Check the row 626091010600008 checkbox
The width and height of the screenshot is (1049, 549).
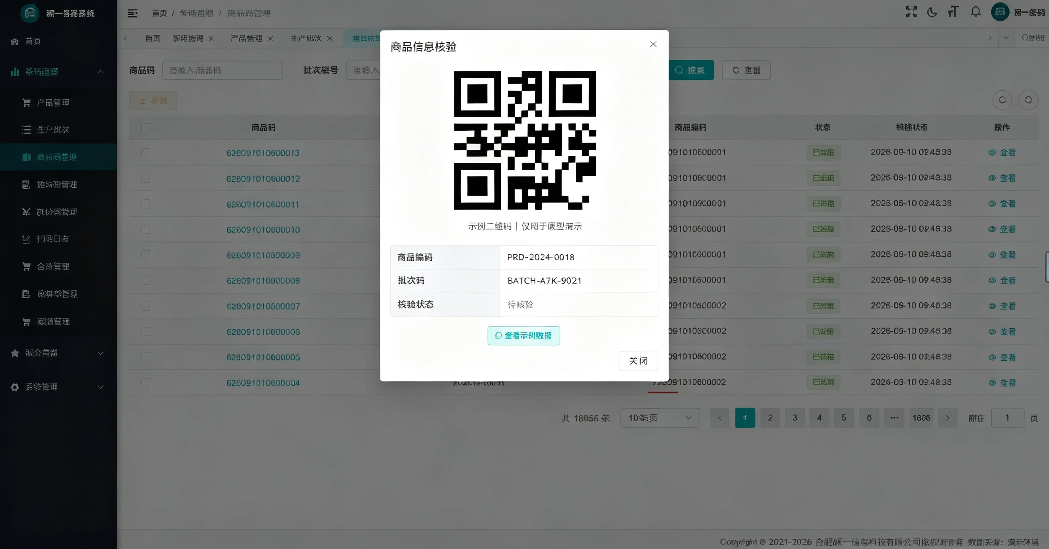click(146, 281)
